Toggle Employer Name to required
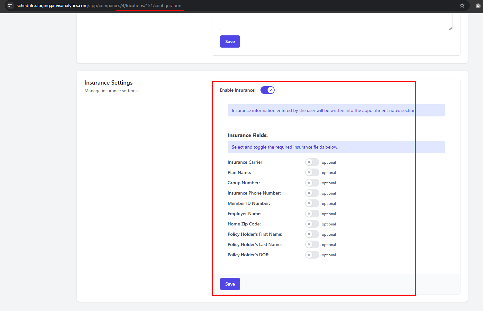Screen dimensions: 483x311 312,214
